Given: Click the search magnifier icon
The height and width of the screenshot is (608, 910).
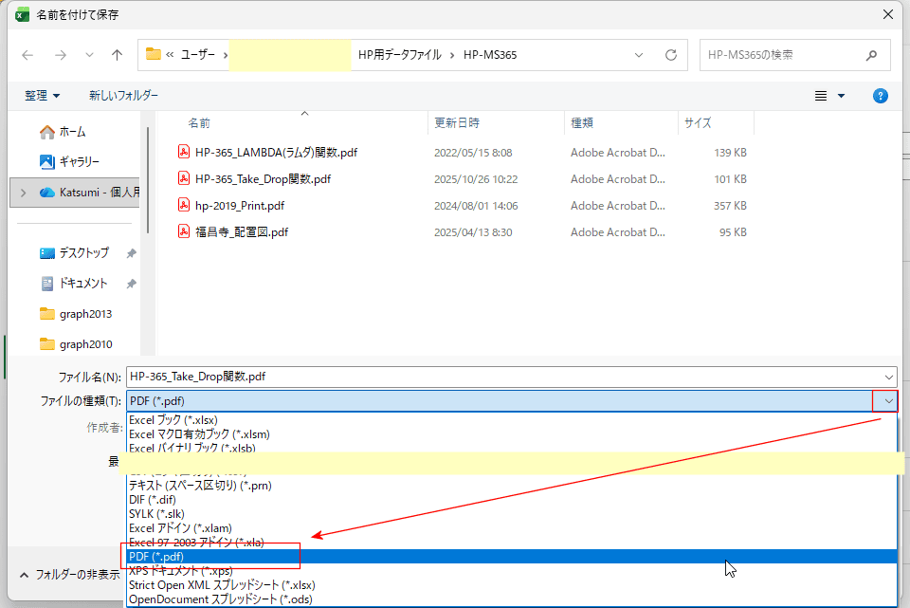Looking at the screenshot, I should coord(872,55).
